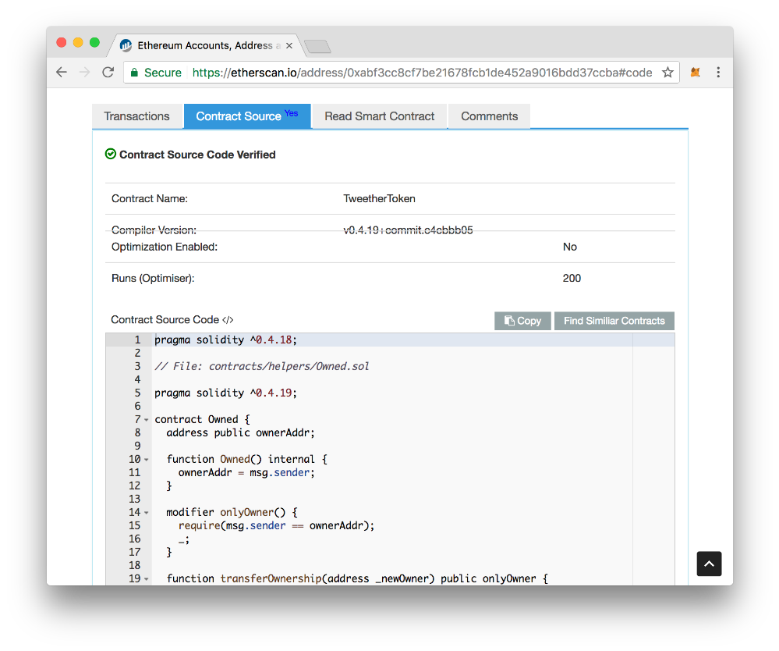Click the browser back arrow

(62, 73)
